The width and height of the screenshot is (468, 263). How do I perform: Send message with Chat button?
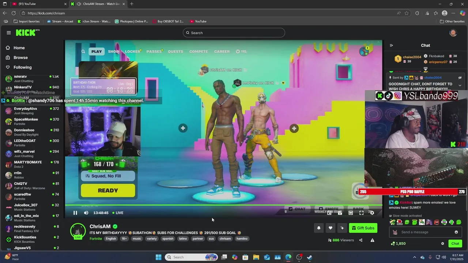pyautogui.click(x=455, y=244)
